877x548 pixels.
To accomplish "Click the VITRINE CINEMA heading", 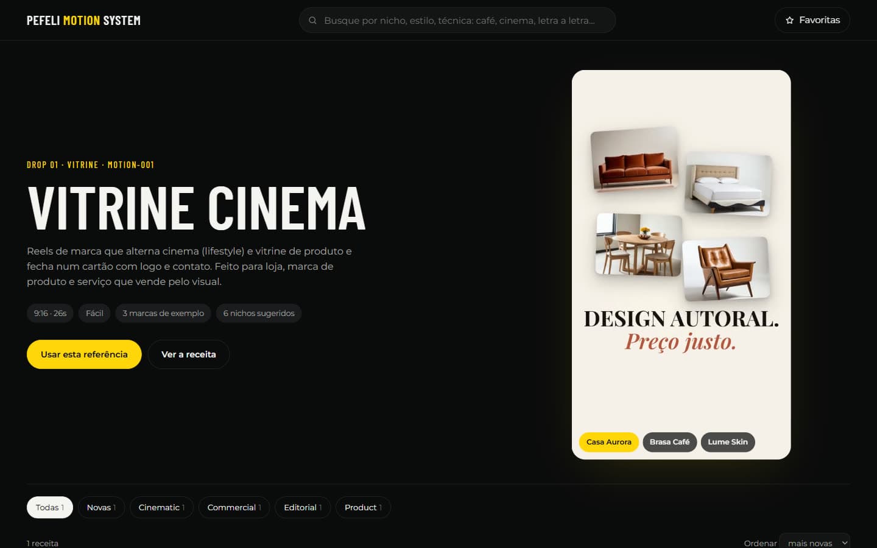I will click(x=196, y=208).
